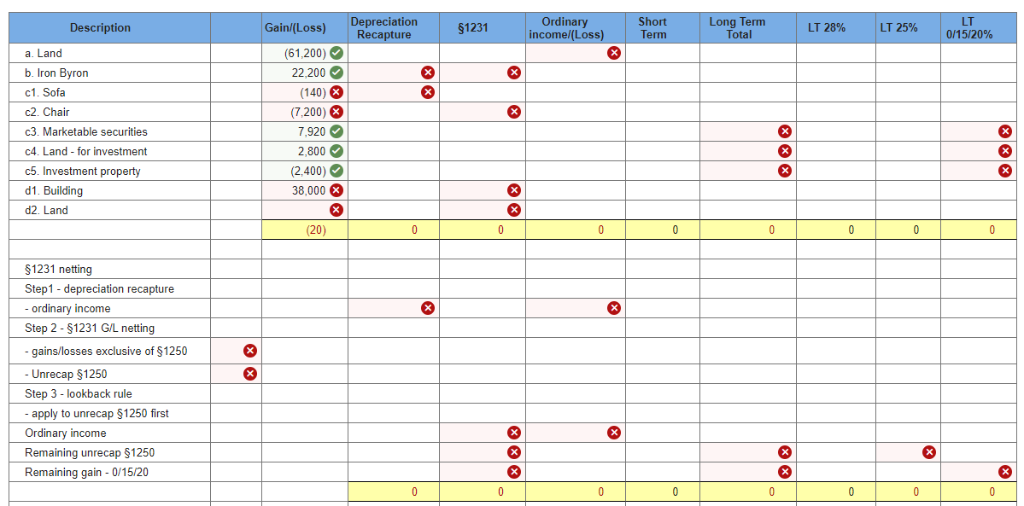1024x506 pixels.
Task: Select Remaining gain - 0/15/20 Long Term Total input
Action: click(x=748, y=471)
